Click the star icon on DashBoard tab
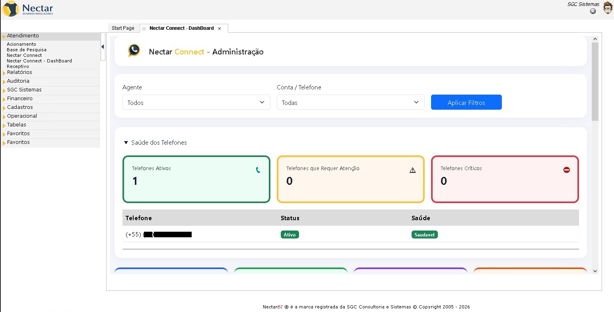Viewport: 614px width, 312px height. click(144, 29)
